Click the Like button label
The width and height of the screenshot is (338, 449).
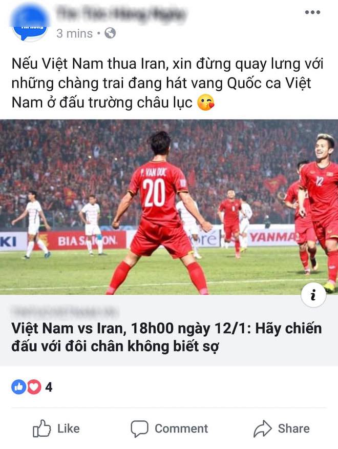coord(69,428)
